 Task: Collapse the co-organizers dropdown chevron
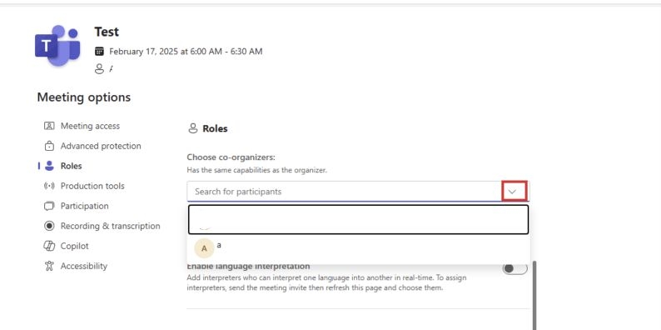coord(512,192)
